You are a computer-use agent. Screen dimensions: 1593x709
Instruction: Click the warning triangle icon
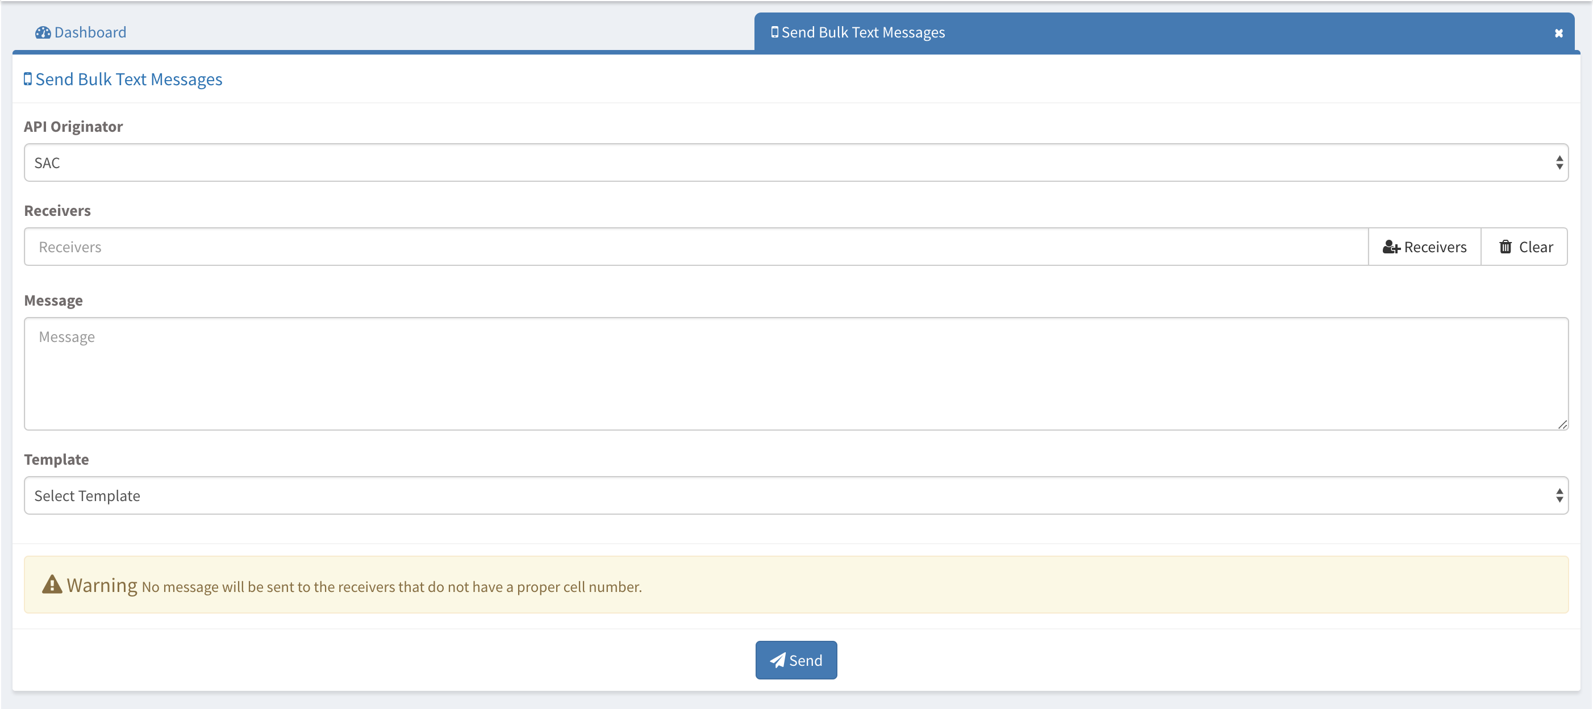pos(52,585)
